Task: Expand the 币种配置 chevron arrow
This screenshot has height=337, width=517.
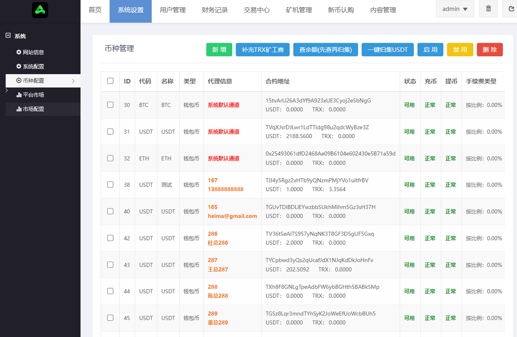Action: [73, 81]
